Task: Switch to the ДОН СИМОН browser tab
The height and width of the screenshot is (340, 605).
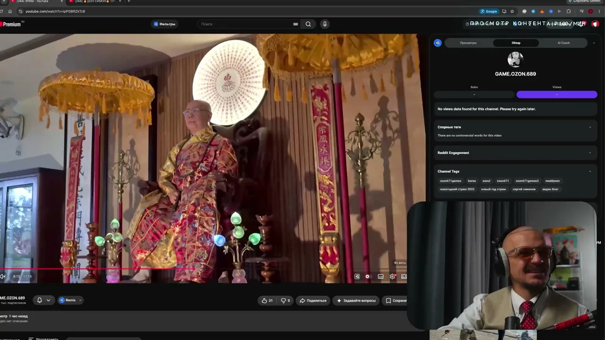Action: tap(95, 1)
